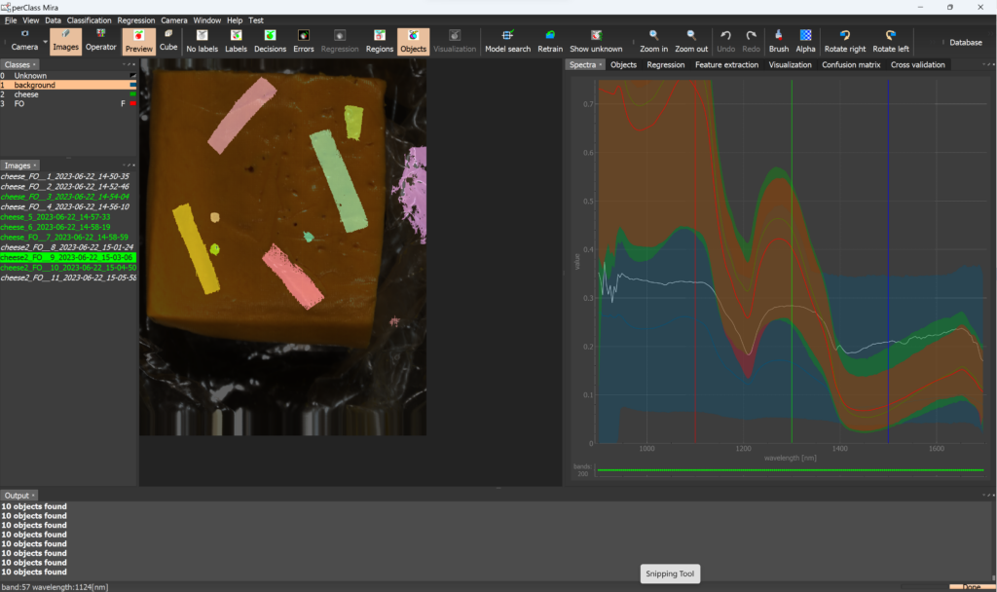997x592 pixels.
Task: Click the Show unknown button
Action: (596, 40)
